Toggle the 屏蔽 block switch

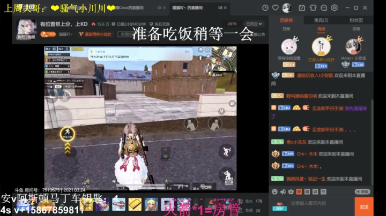362,191
